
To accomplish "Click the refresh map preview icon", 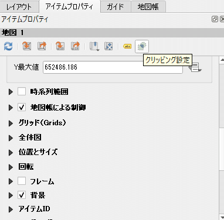I will pos(8,46).
